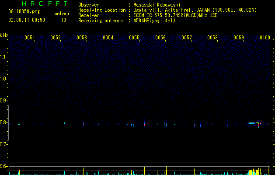Click time marker 0051
Viewport: 275px width, 175px height.
[29, 38]
